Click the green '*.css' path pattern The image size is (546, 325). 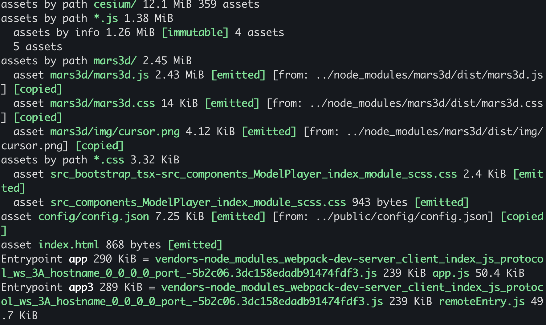(109, 160)
